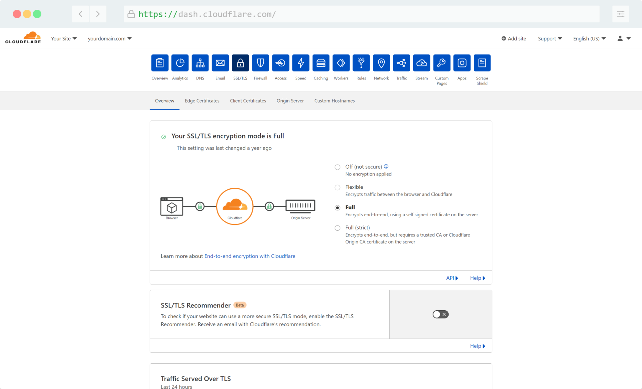Open the Analytics icon
642x389 pixels.
tap(180, 63)
